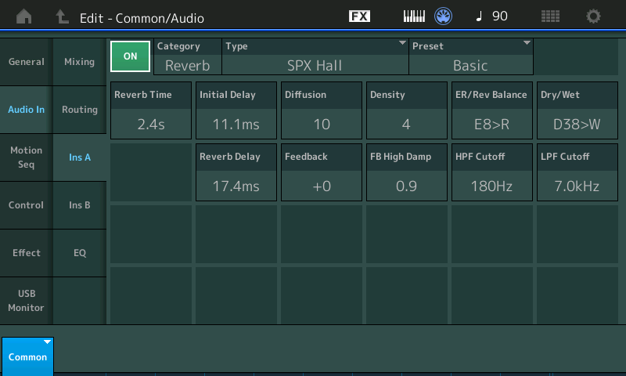Expand the Preset dropdown showing Basic

pos(470,57)
